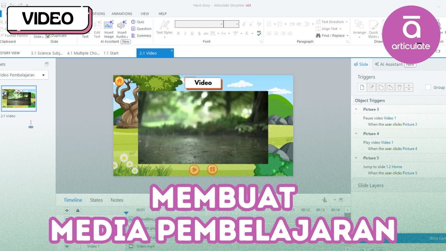The height and width of the screenshot is (251, 446).
Task: Close the 2.1 Video tab
Action: 171,51
